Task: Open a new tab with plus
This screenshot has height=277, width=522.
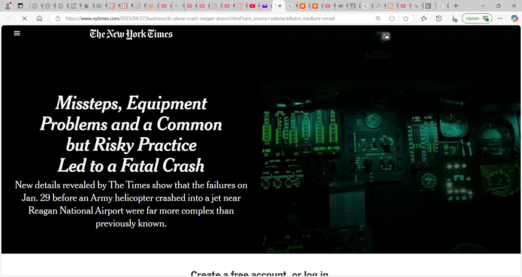Action: (x=456, y=6)
